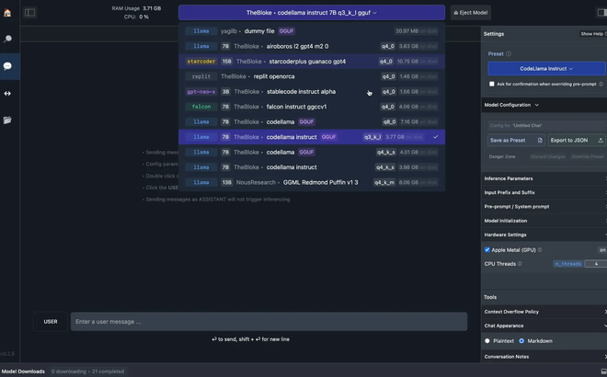Uncheck the Apple Metal (GPU) checkbox

tap(487, 250)
